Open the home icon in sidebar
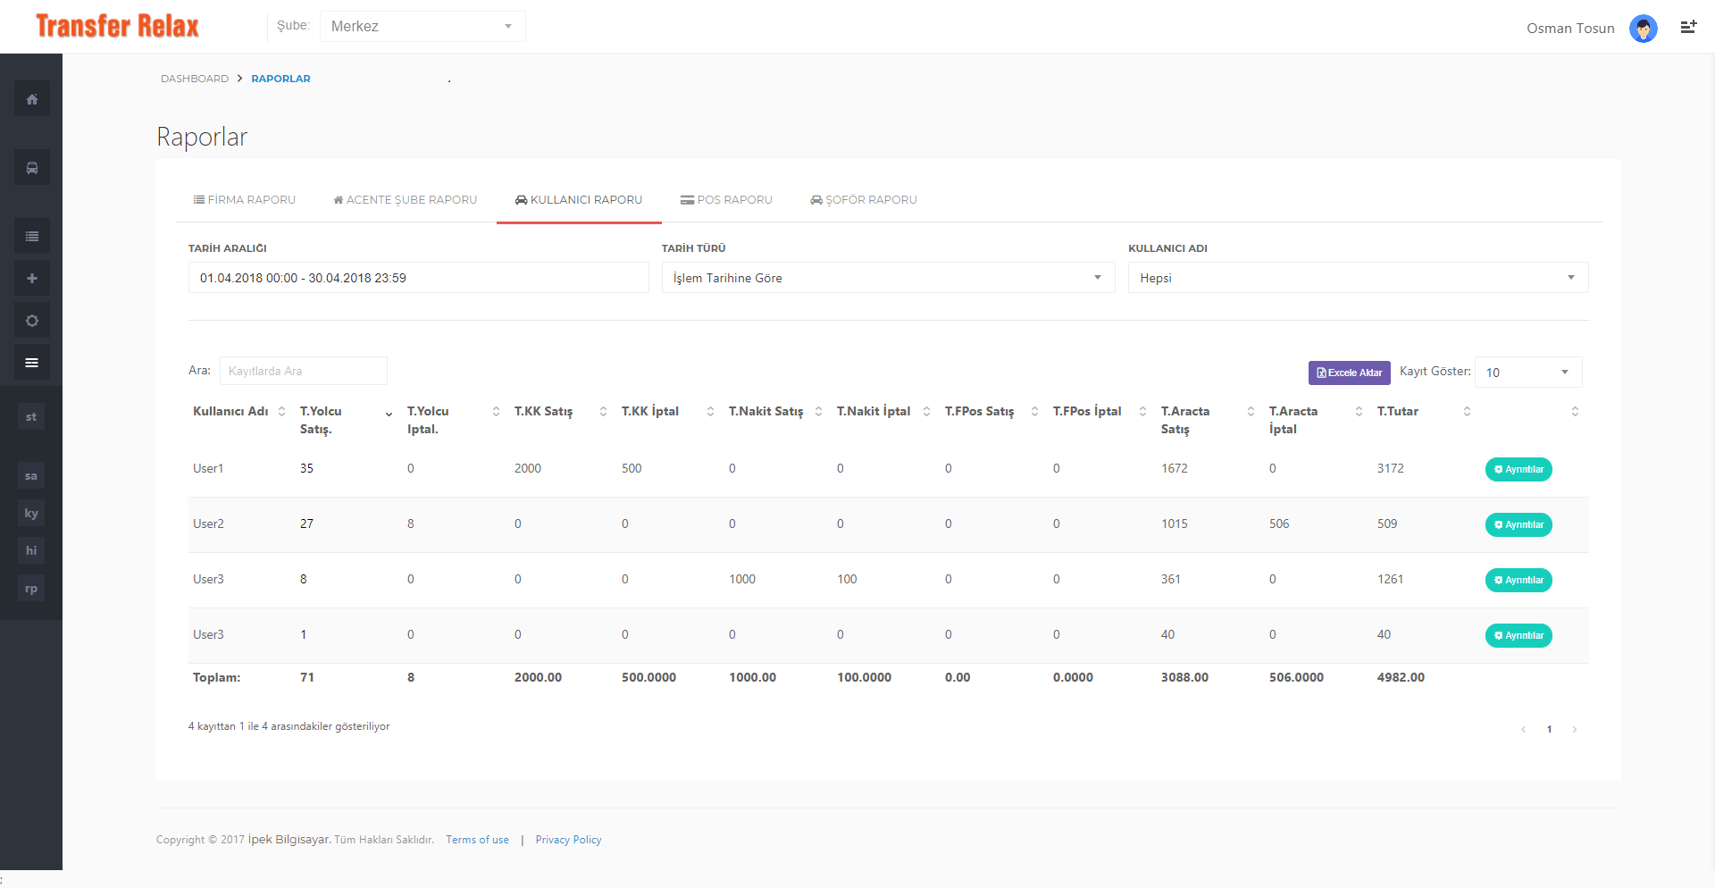The width and height of the screenshot is (1715, 888). [31, 99]
